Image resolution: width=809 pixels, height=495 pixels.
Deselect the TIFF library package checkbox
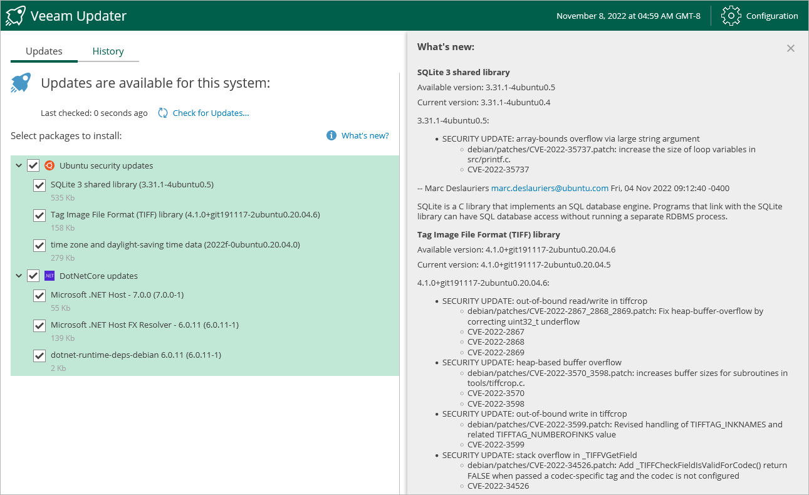39,215
